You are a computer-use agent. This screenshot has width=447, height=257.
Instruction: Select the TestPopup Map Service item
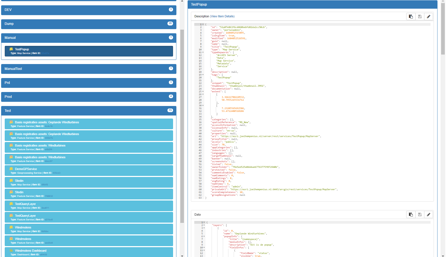click(89, 51)
